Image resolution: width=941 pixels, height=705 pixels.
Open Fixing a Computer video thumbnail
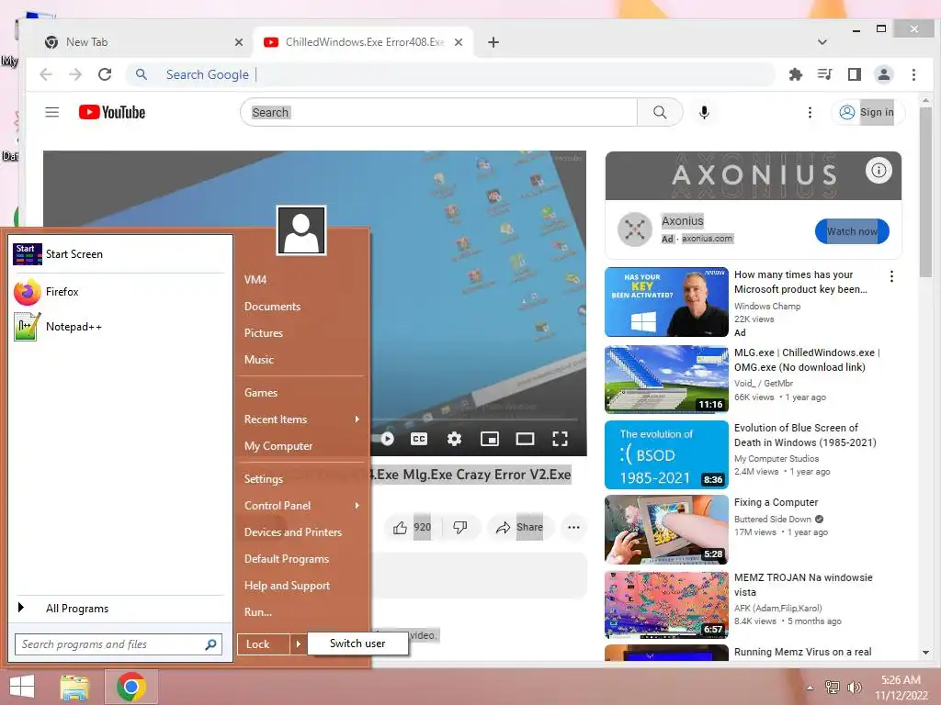[666, 530]
